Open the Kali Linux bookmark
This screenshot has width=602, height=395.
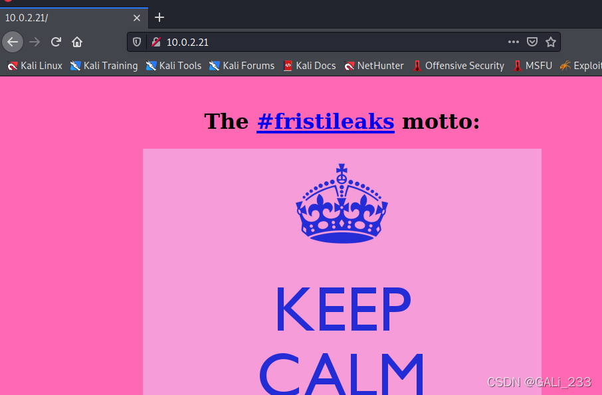point(35,66)
